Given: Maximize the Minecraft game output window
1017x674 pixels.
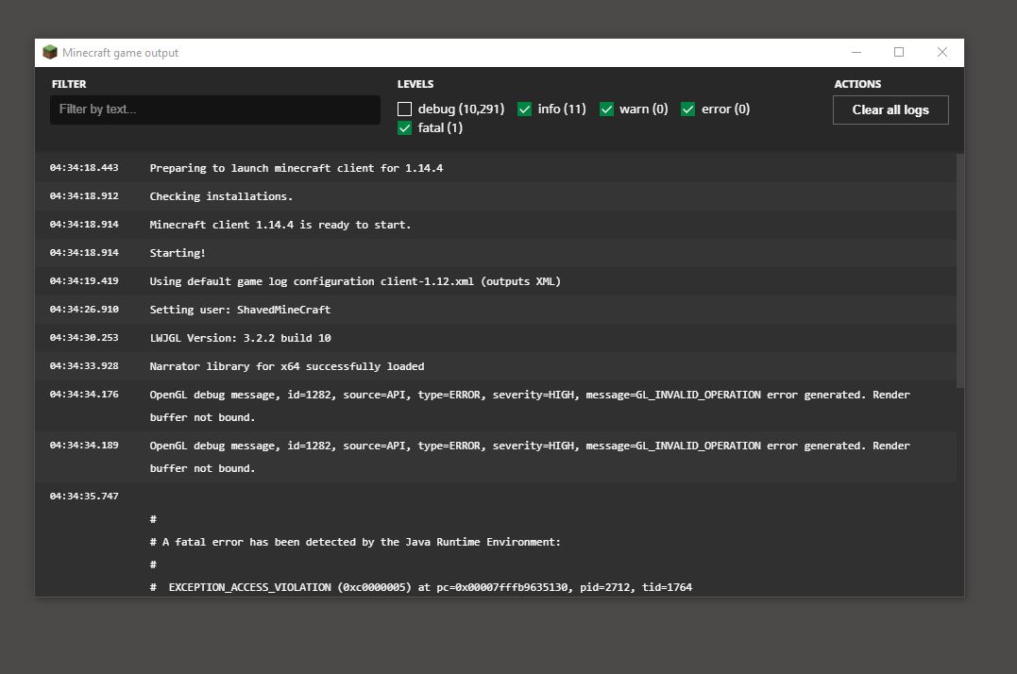Looking at the screenshot, I should 899,53.
